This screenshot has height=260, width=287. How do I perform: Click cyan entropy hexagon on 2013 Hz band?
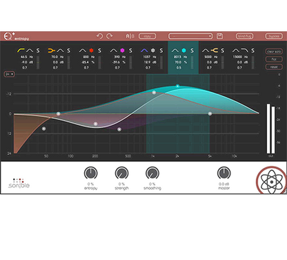[184, 50]
